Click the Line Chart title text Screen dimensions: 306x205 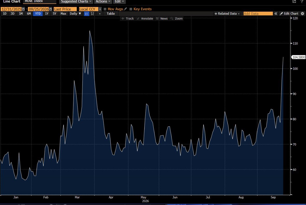[x=12, y=2]
